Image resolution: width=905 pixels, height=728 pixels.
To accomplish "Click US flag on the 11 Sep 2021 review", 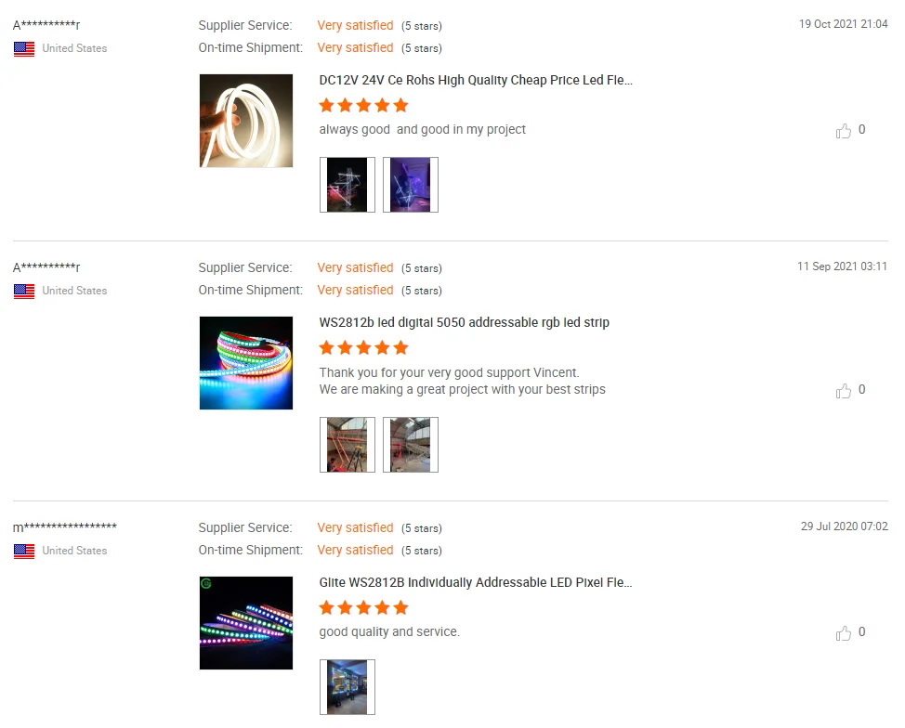I will pyautogui.click(x=24, y=292).
